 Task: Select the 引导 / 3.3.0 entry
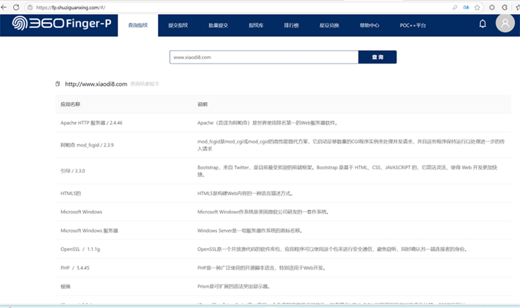(x=72, y=171)
